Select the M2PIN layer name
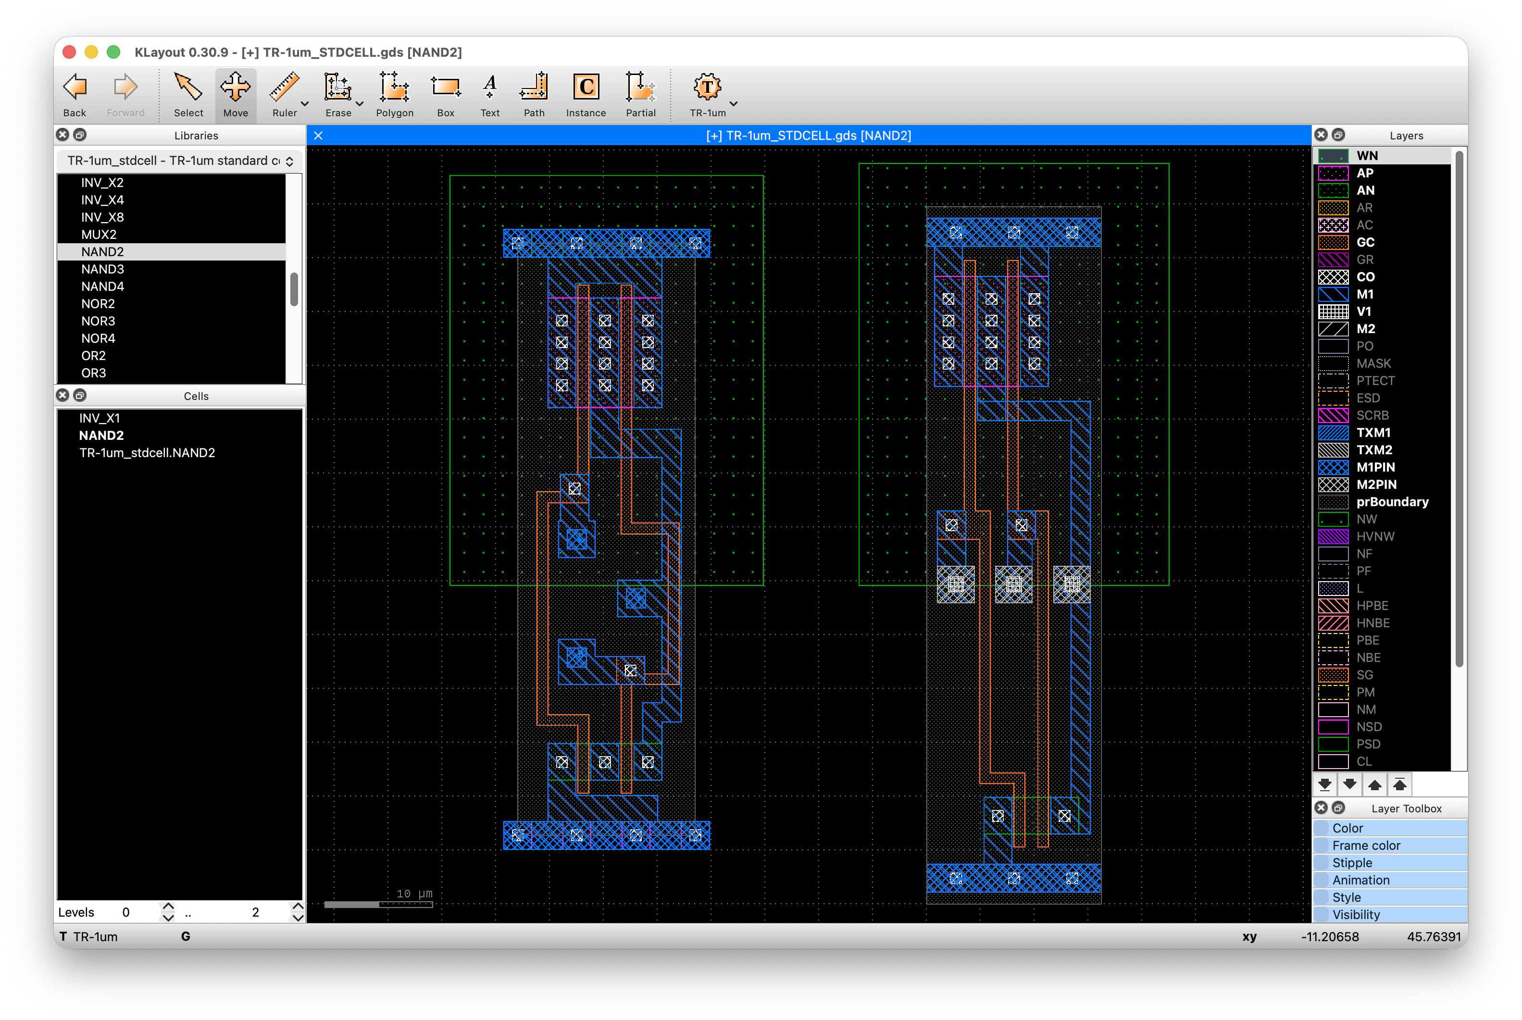The width and height of the screenshot is (1522, 1020). tap(1376, 485)
